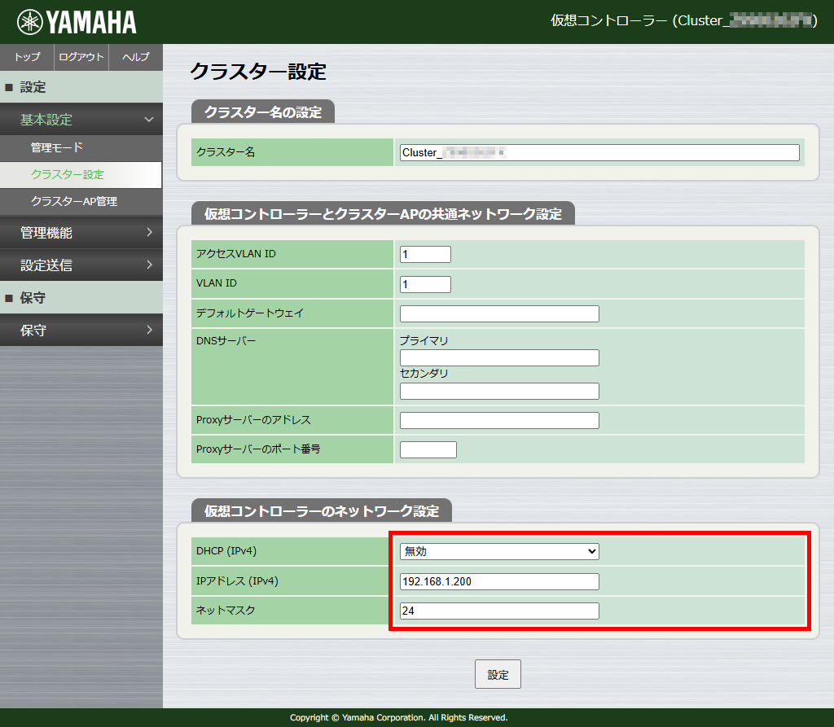Open the ヘルプ tab

click(136, 57)
